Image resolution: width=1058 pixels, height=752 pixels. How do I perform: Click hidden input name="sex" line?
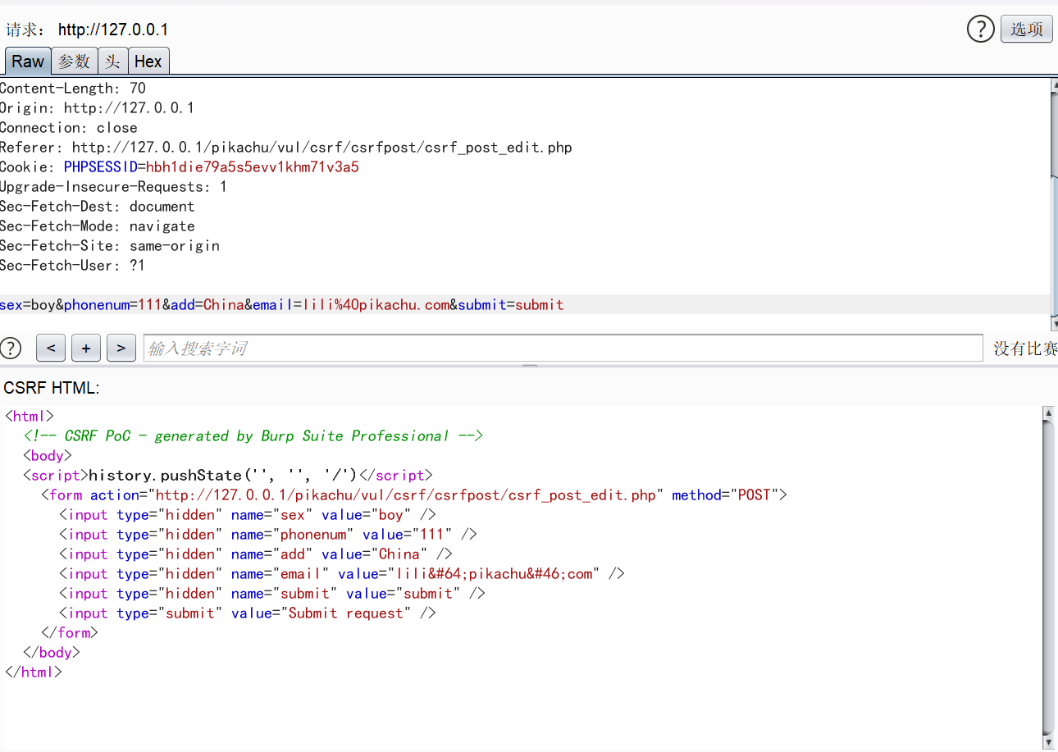pyautogui.click(x=247, y=515)
